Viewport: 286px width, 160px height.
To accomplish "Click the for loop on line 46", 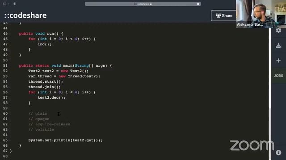I will [x=62, y=39].
